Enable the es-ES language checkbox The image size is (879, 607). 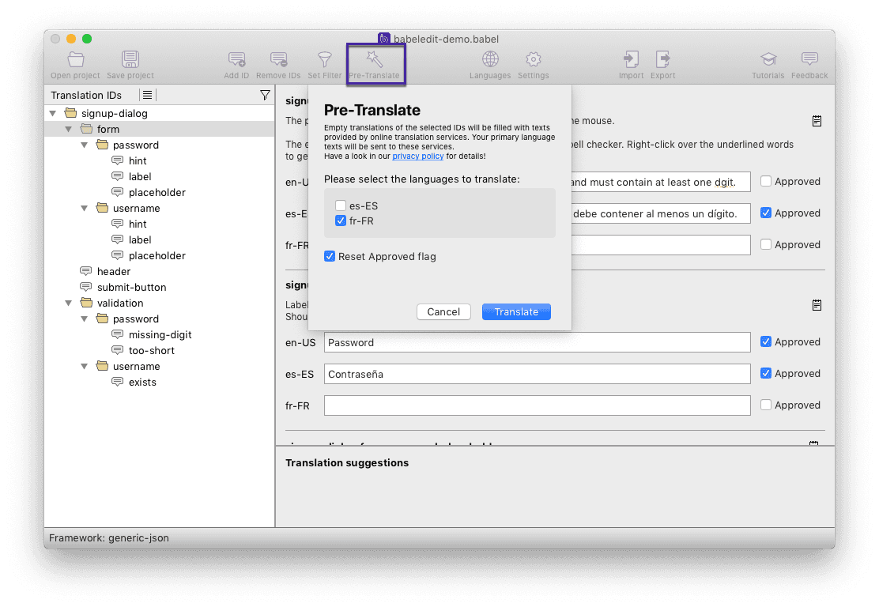[341, 205]
